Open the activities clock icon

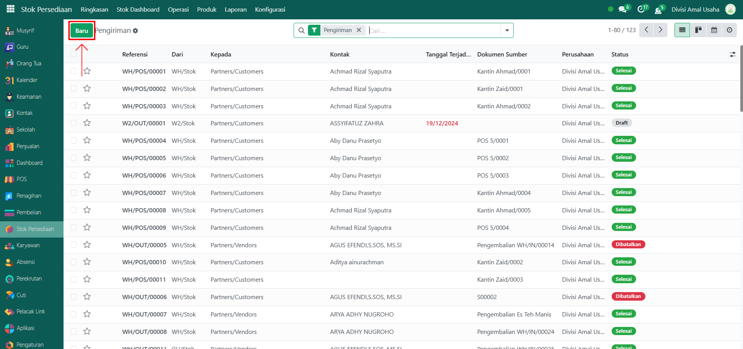pyautogui.click(x=641, y=9)
